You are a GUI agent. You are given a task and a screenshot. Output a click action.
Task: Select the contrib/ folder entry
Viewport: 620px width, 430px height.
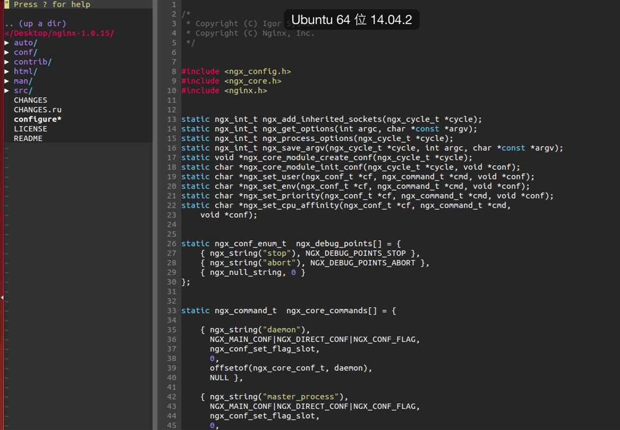[32, 62]
